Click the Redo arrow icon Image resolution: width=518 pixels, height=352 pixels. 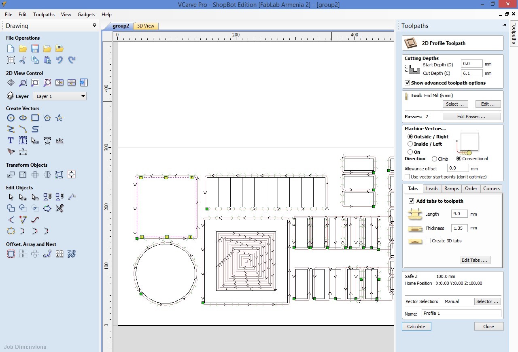click(72, 60)
